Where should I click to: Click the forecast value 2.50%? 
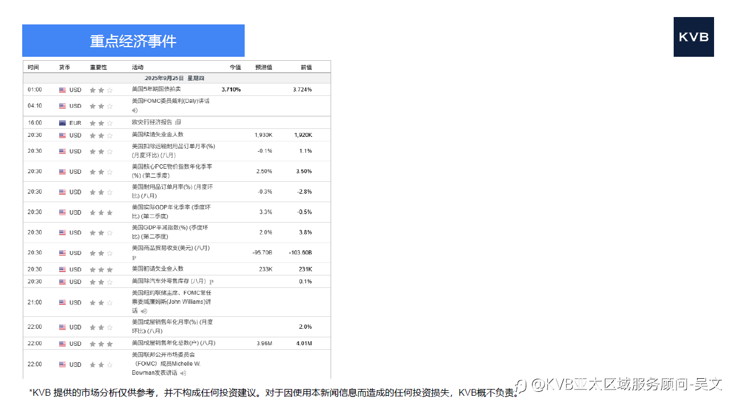point(264,171)
